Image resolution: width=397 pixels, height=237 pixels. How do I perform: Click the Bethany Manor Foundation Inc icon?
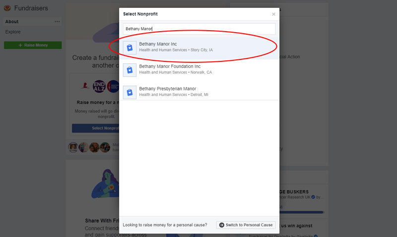pos(130,70)
